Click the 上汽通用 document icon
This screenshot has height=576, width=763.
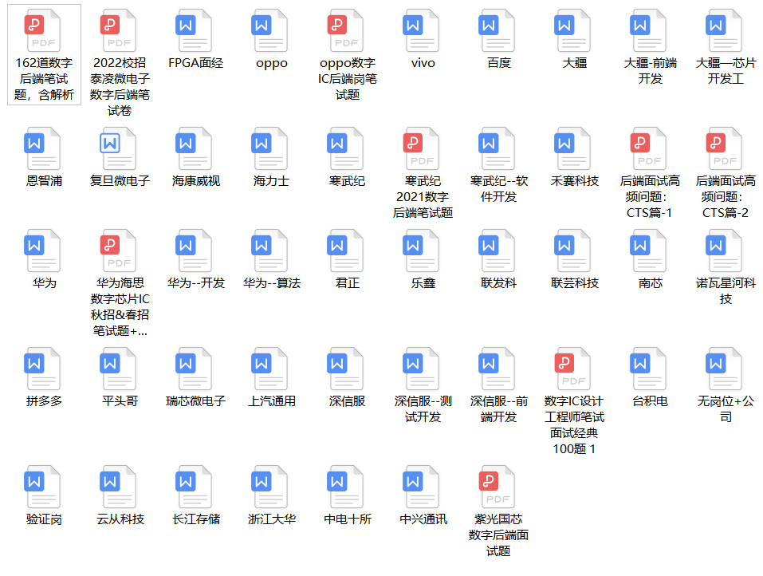click(270, 369)
